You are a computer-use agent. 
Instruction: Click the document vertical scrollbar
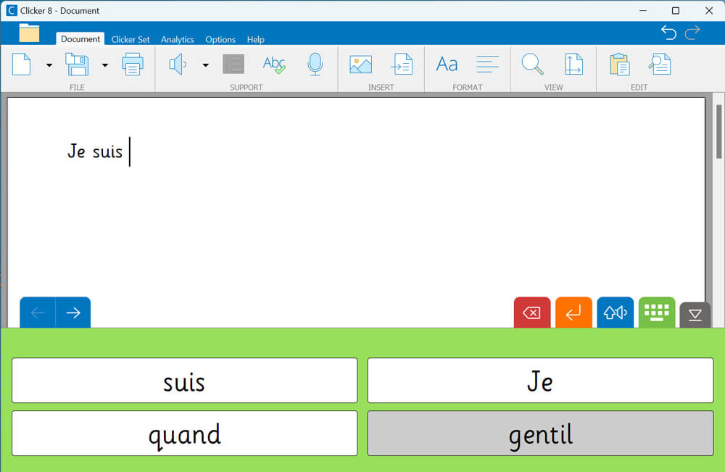click(718, 132)
